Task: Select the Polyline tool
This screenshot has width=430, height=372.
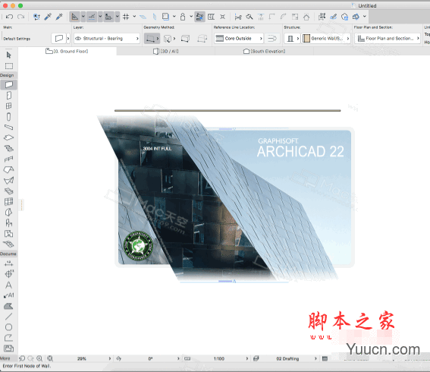Action: pyautogui.click(x=9, y=338)
